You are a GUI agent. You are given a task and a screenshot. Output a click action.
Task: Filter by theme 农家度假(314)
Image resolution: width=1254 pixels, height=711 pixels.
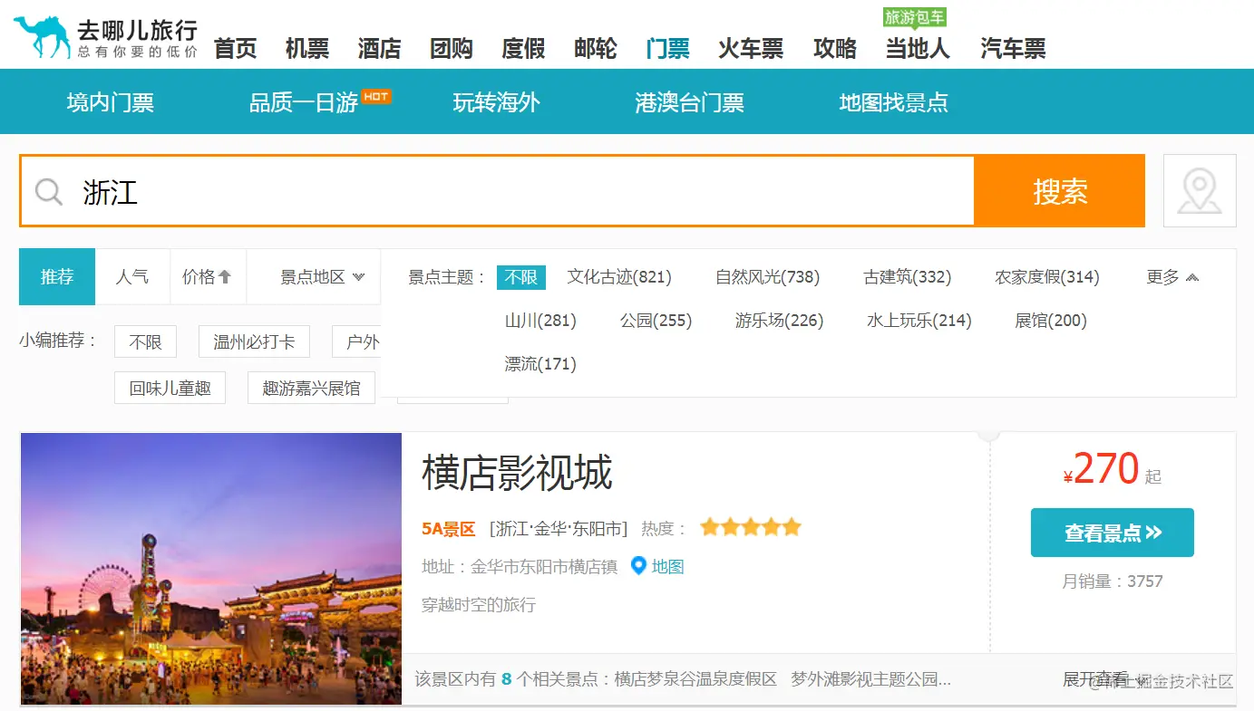(x=1046, y=277)
